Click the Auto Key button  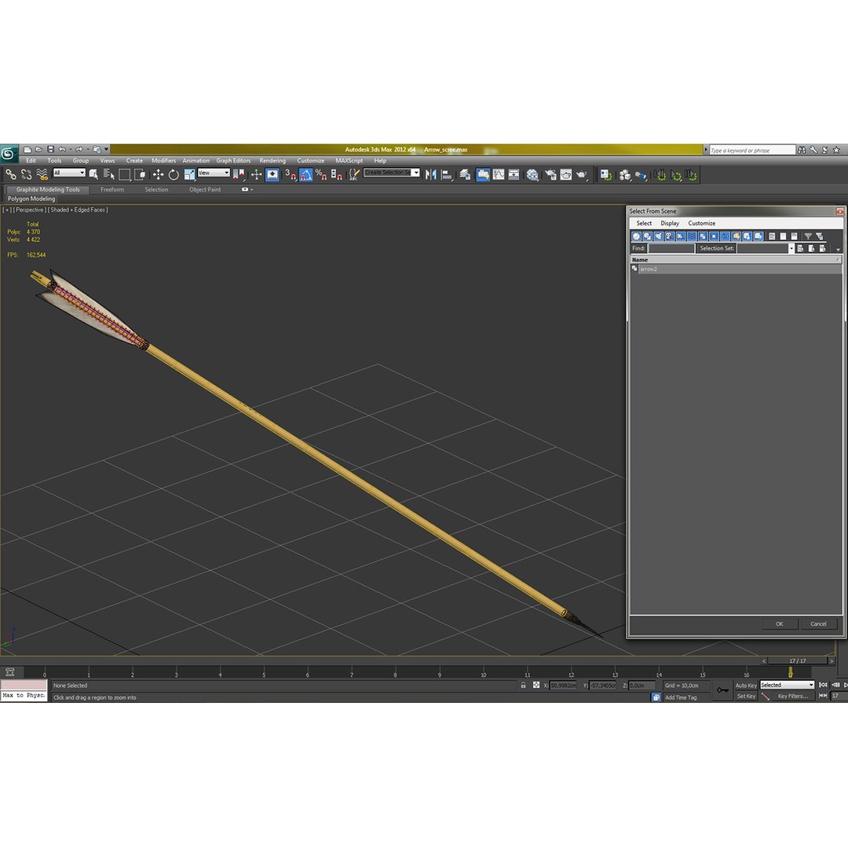coord(746,685)
